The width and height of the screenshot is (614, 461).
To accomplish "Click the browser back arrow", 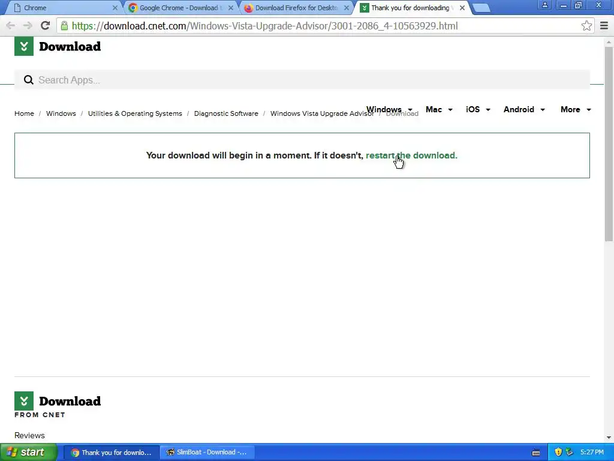I will (11, 26).
